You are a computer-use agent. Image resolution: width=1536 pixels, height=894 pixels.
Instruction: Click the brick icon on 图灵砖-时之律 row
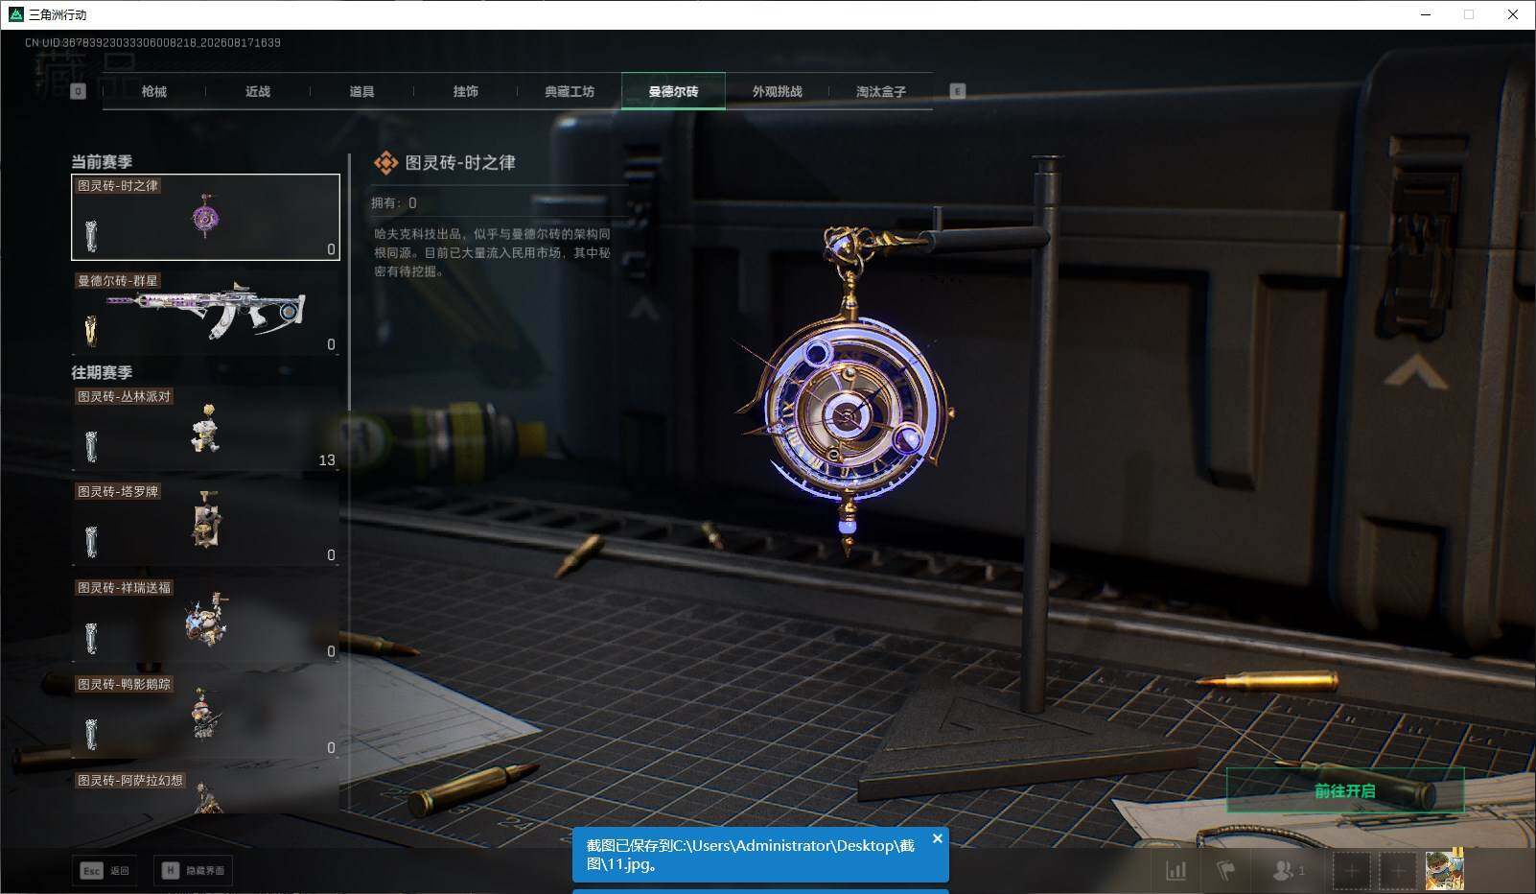click(x=91, y=235)
